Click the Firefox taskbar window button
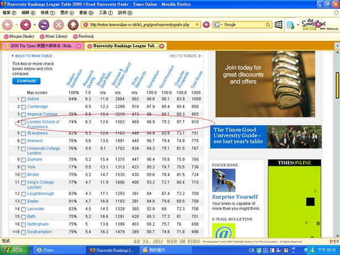340x255 pixels. click(x=113, y=250)
